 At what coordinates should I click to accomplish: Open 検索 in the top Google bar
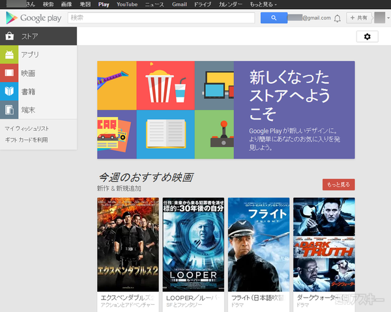tap(48, 5)
